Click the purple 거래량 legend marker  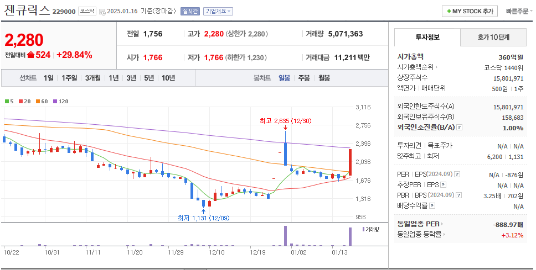click(x=364, y=229)
